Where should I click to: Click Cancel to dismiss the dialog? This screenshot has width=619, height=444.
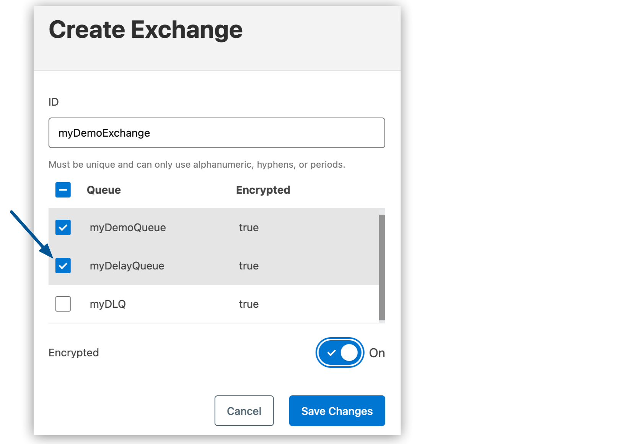[x=244, y=411]
